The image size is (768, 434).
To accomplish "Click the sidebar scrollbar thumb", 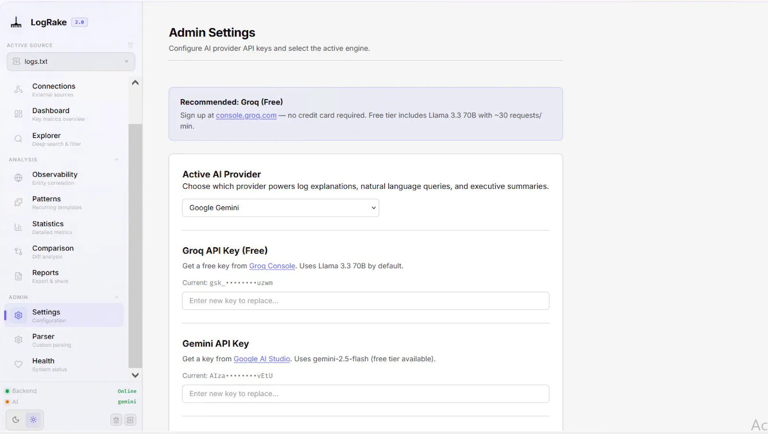I will (135, 246).
